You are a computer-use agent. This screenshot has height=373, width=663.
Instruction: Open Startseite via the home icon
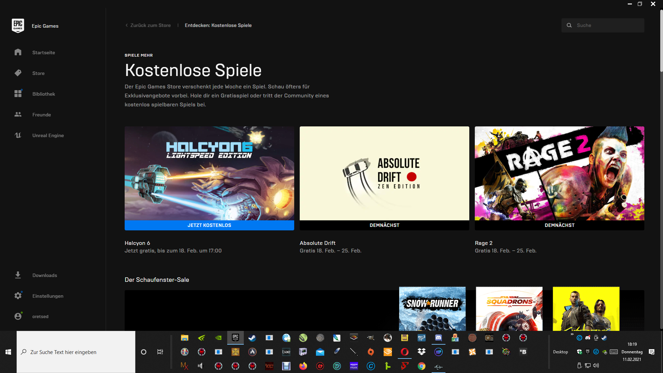[x=18, y=52]
